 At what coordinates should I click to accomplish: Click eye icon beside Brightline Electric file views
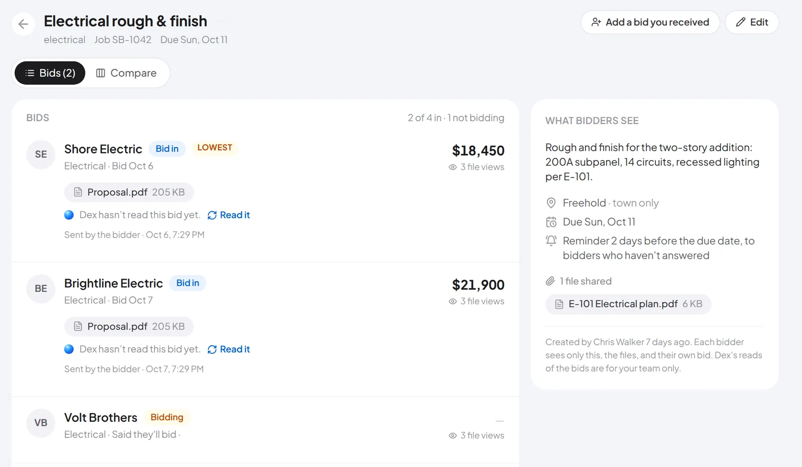click(x=453, y=301)
